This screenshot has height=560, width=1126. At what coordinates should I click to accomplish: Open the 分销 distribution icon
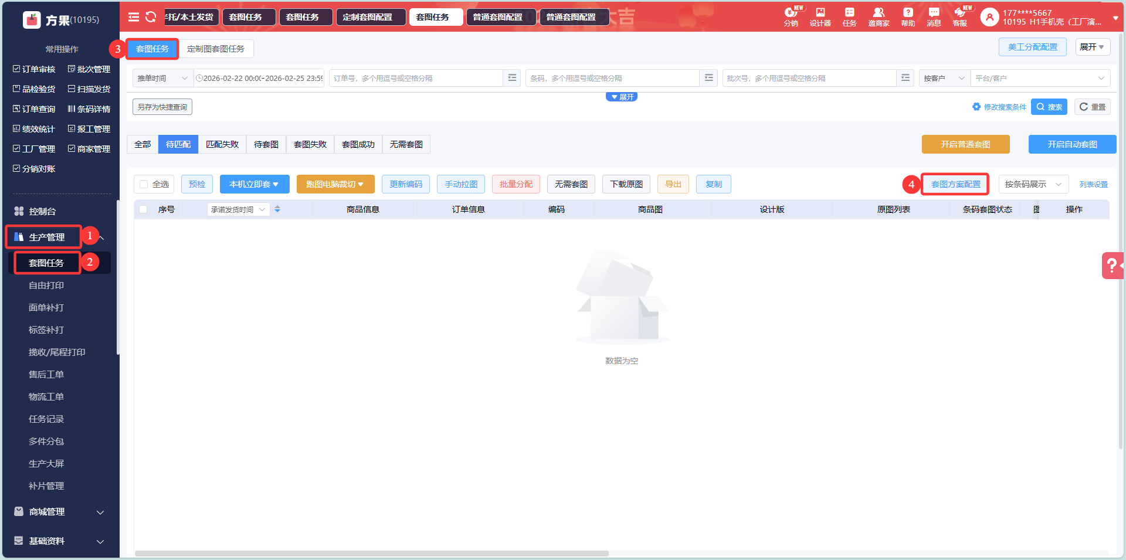(x=791, y=17)
